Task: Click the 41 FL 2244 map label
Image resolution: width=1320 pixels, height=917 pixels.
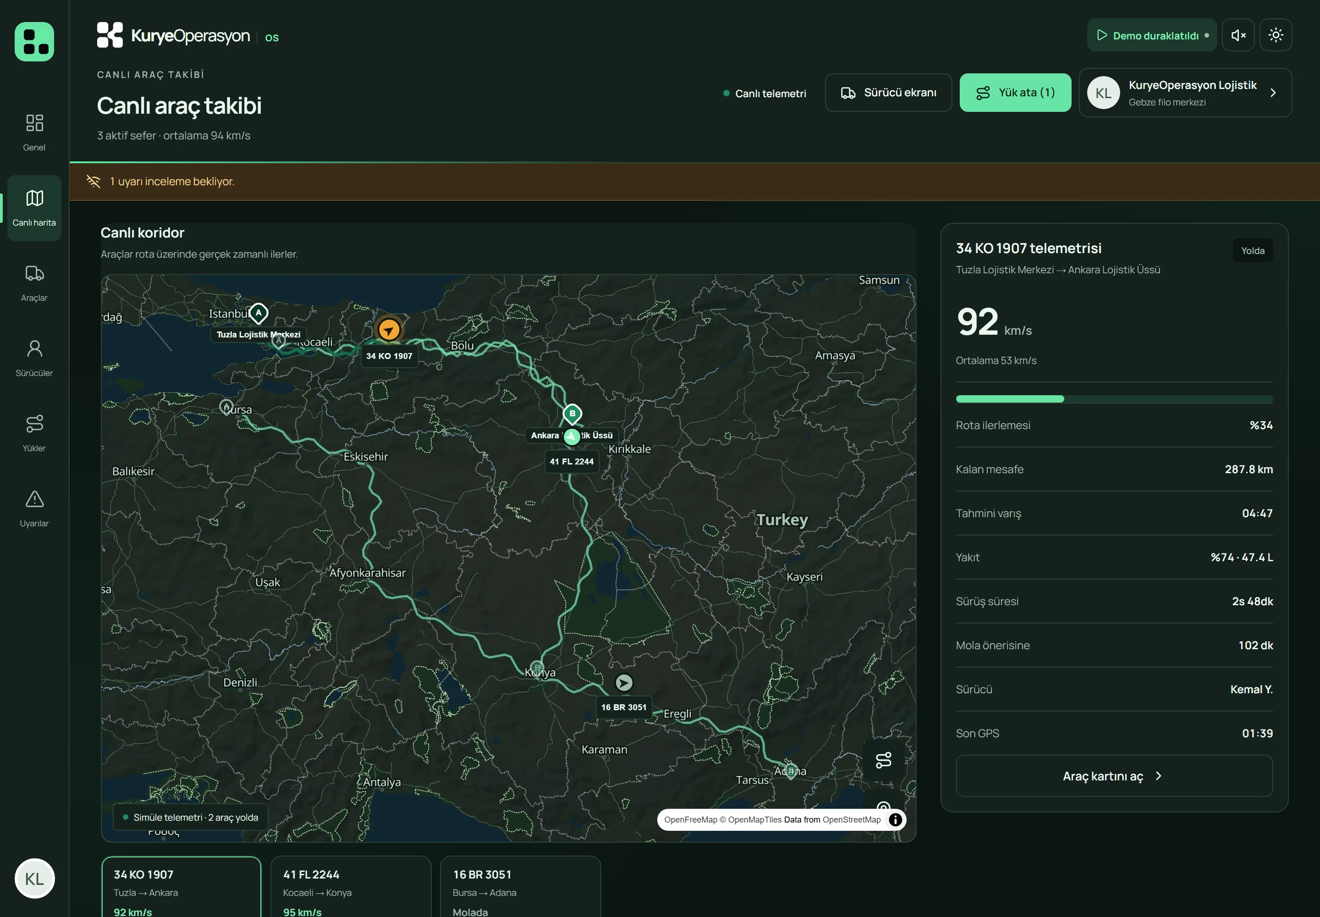Action: [x=572, y=461]
